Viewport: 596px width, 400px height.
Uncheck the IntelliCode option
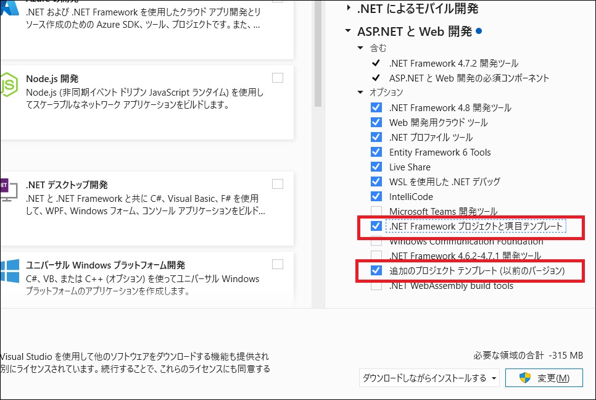[x=376, y=196]
